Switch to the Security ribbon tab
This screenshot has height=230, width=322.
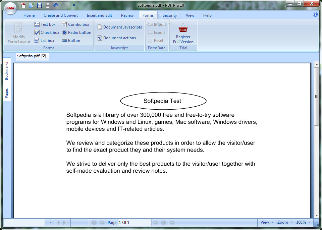click(170, 15)
